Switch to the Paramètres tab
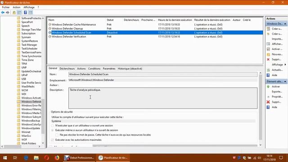This screenshot has height=162, width=288. [109, 68]
